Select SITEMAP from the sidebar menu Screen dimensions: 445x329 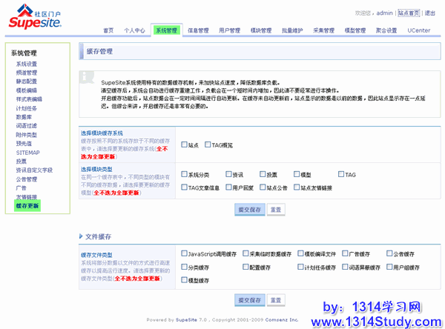click(x=27, y=152)
